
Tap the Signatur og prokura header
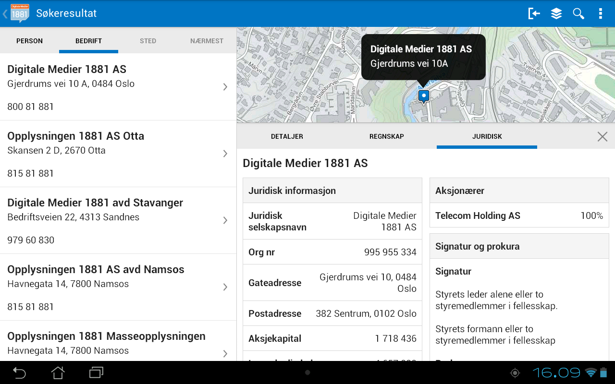(519, 246)
